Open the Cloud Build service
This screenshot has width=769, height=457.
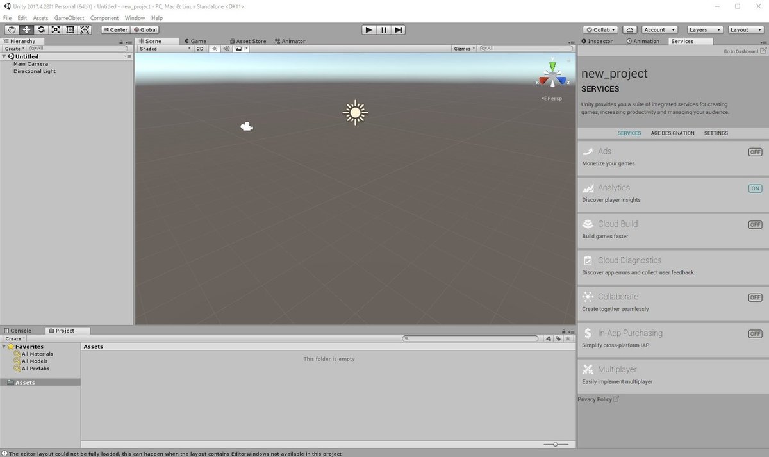pos(673,230)
